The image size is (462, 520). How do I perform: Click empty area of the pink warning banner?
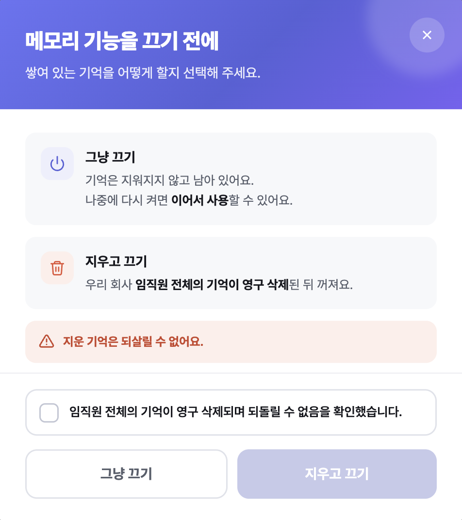(319, 341)
